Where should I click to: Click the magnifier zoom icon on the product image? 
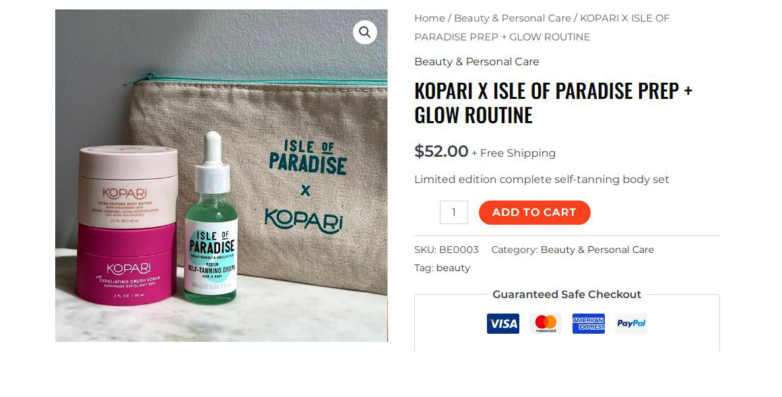pyautogui.click(x=364, y=32)
